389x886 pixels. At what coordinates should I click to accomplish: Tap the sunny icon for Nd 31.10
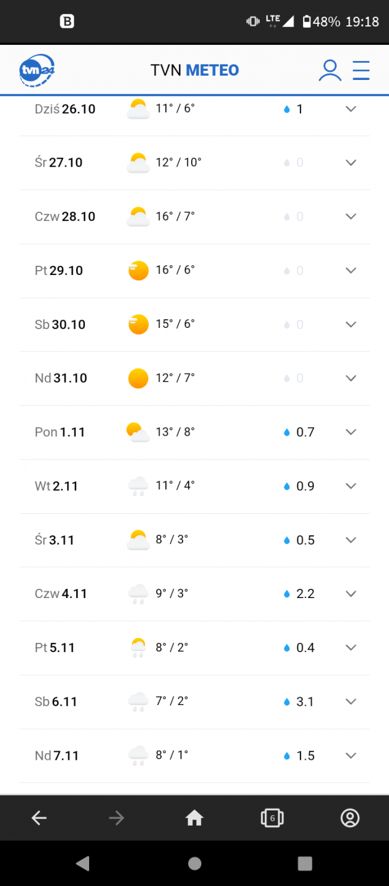(138, 378)
